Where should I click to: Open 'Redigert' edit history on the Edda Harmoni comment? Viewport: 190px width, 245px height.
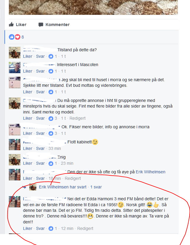pos(85,229)
